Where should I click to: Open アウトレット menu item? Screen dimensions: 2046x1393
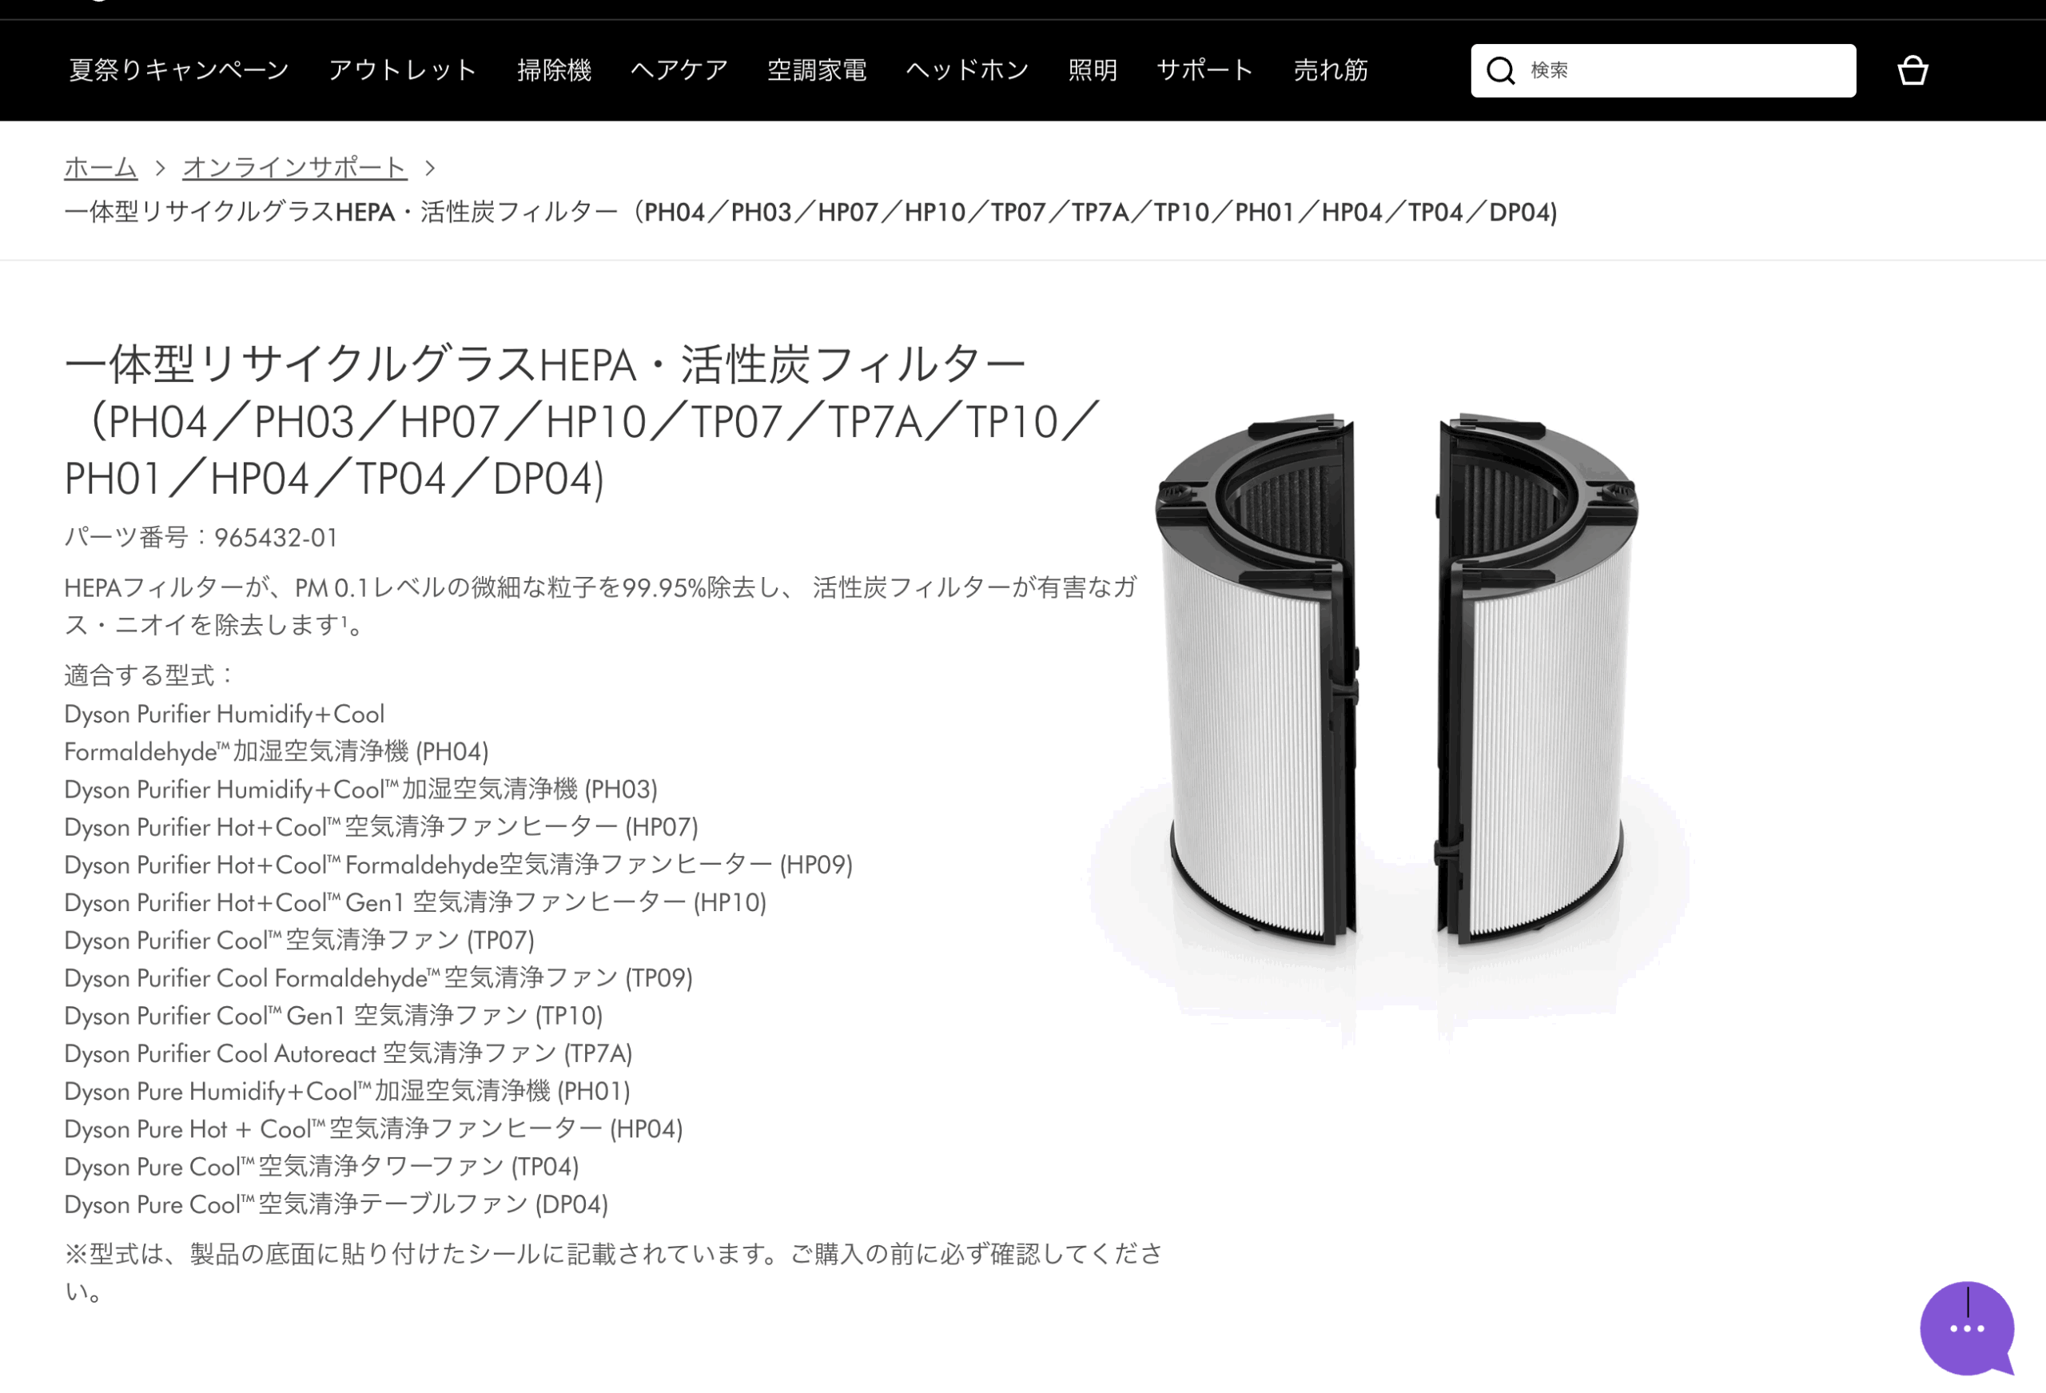coord(402,70)
